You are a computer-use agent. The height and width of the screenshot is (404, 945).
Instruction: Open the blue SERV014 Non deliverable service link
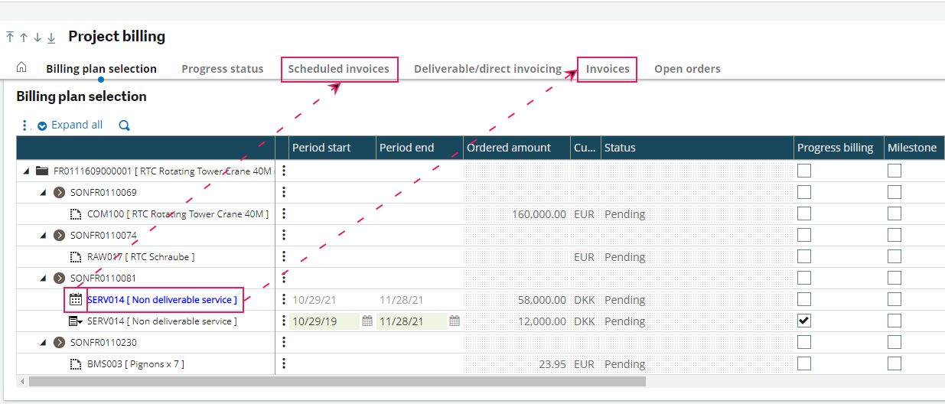[162, 300]
